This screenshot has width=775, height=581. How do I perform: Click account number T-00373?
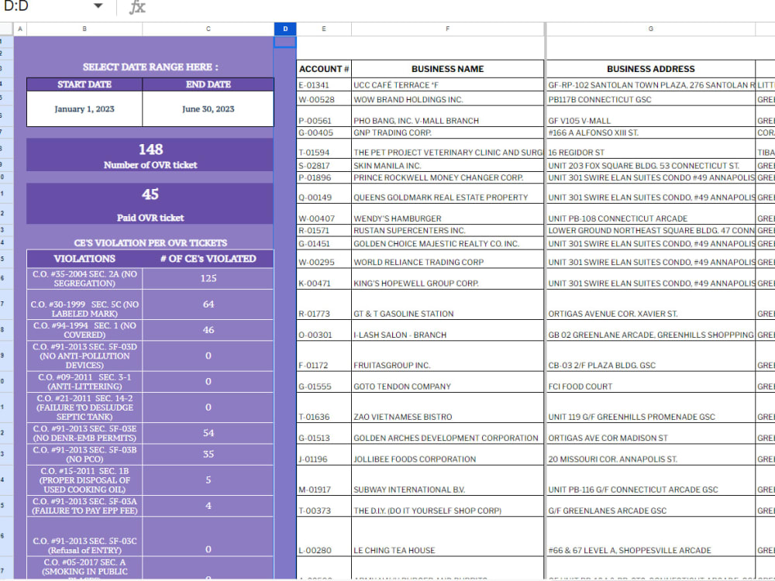tap(324, 507)
